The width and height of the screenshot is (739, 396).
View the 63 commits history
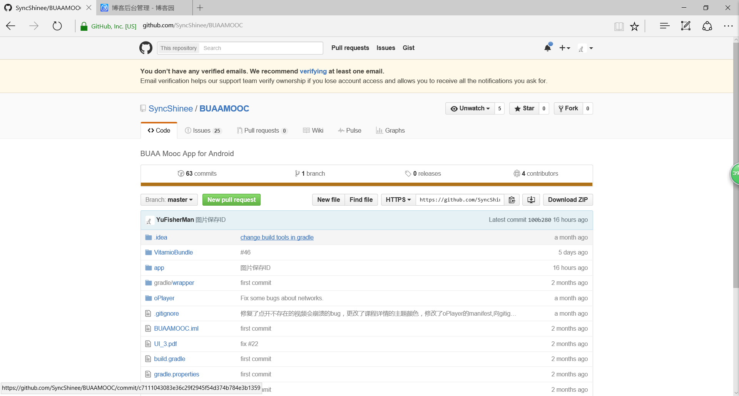tap(197, 174)
